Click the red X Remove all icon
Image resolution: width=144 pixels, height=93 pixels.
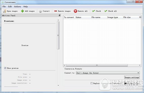point(75,11)
